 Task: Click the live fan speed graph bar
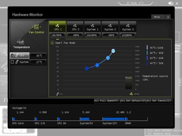(129, 83)
